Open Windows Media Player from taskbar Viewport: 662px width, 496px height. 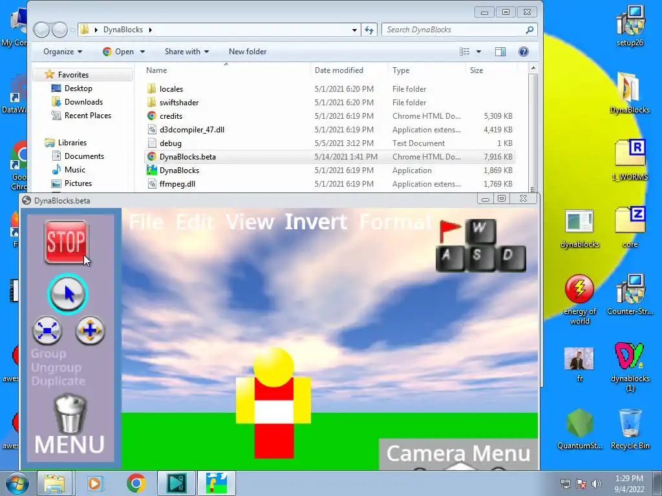pyautogui.click(x=95, y=483)
